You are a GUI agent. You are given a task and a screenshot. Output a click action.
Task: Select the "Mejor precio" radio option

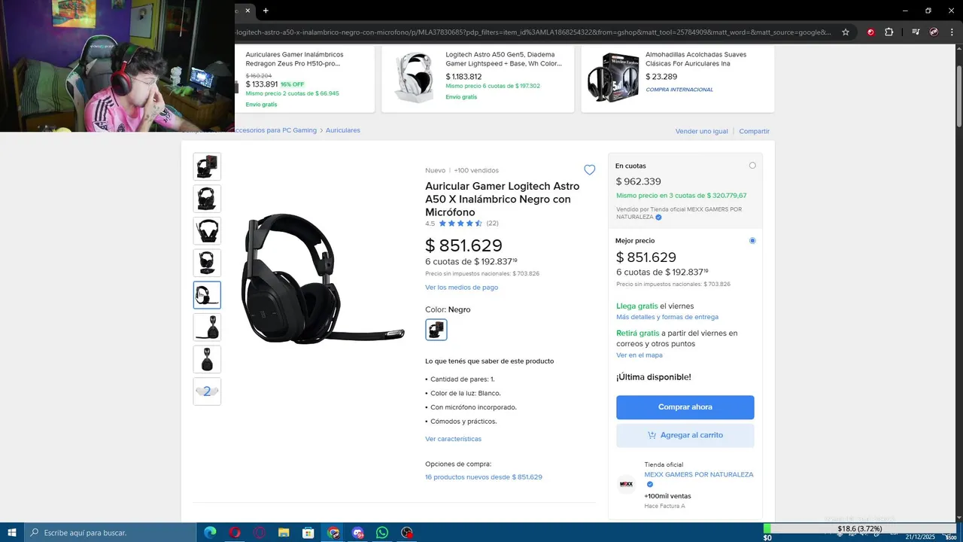tap(752, 241)
